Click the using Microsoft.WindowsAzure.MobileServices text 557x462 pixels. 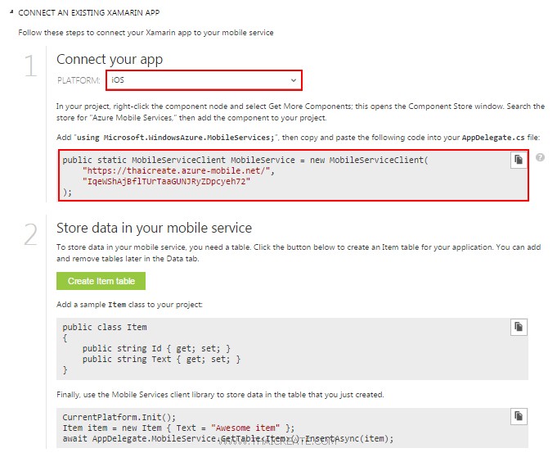click(176, 138)
